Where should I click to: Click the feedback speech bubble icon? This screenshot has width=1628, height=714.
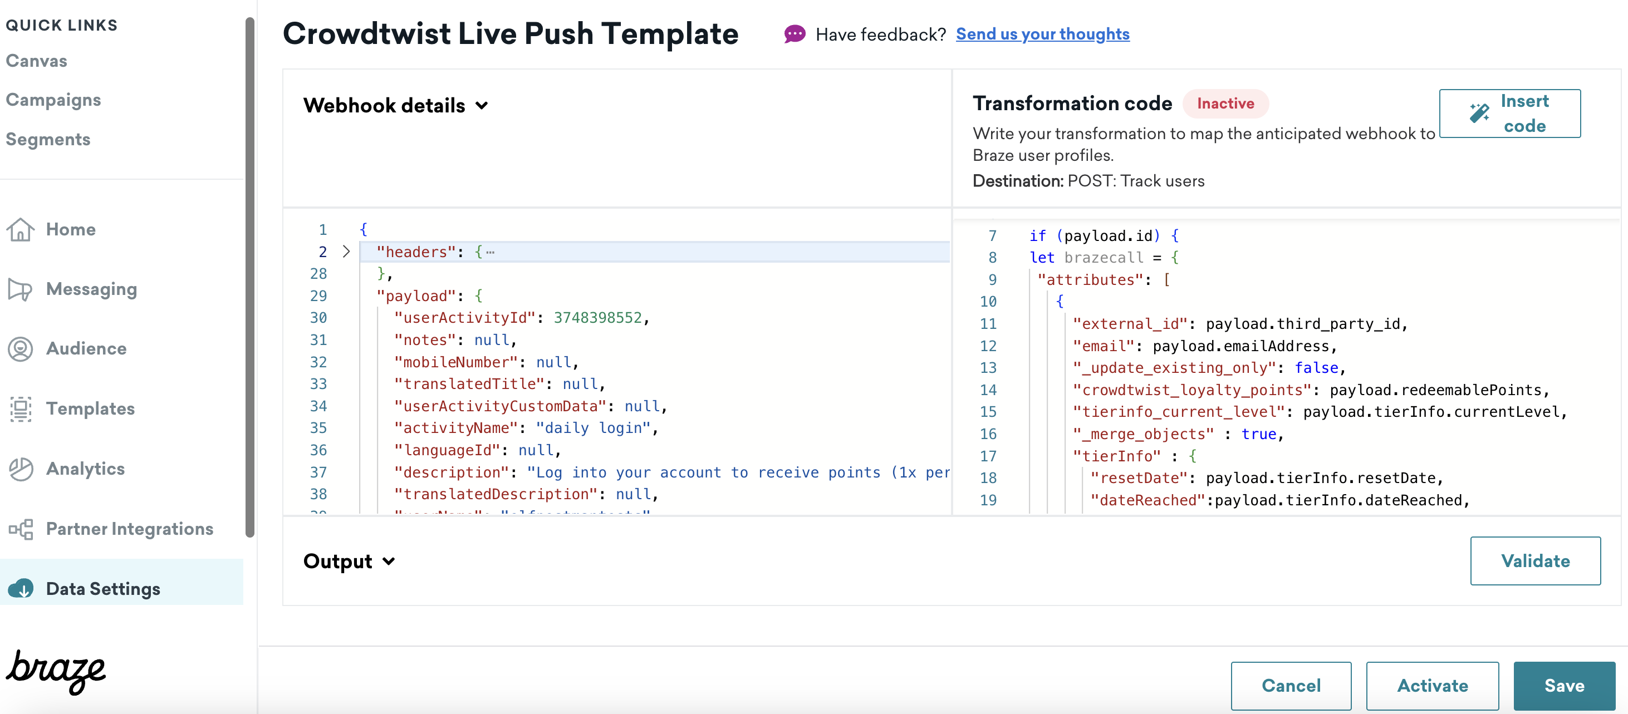(x=795, y=34)
